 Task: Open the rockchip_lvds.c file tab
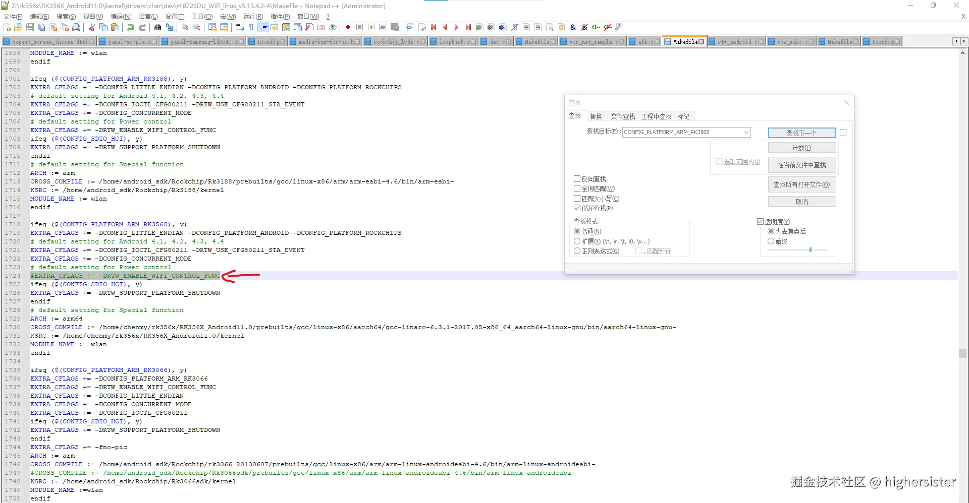pyautogui.click(x=395, y=42)
